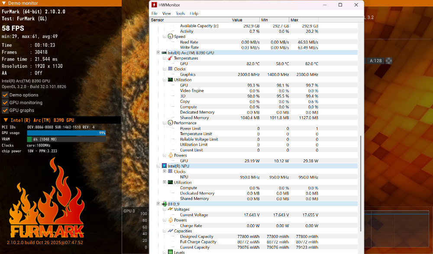Click the BIF0_9 battery icon

pyautogui.click(x=164, y=204)
